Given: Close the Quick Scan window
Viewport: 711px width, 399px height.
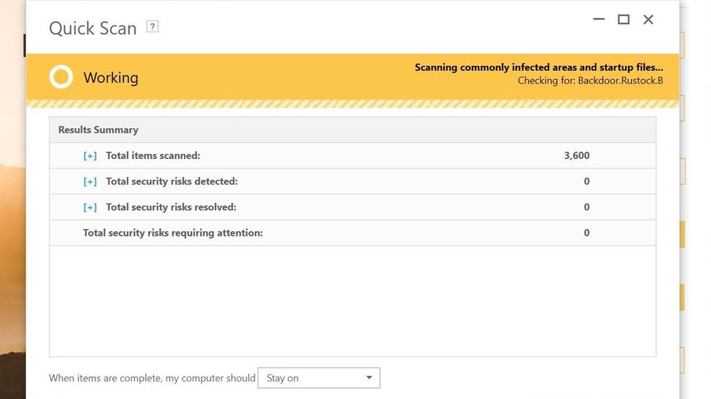Looking at the screenshot, I should (648, 20).
